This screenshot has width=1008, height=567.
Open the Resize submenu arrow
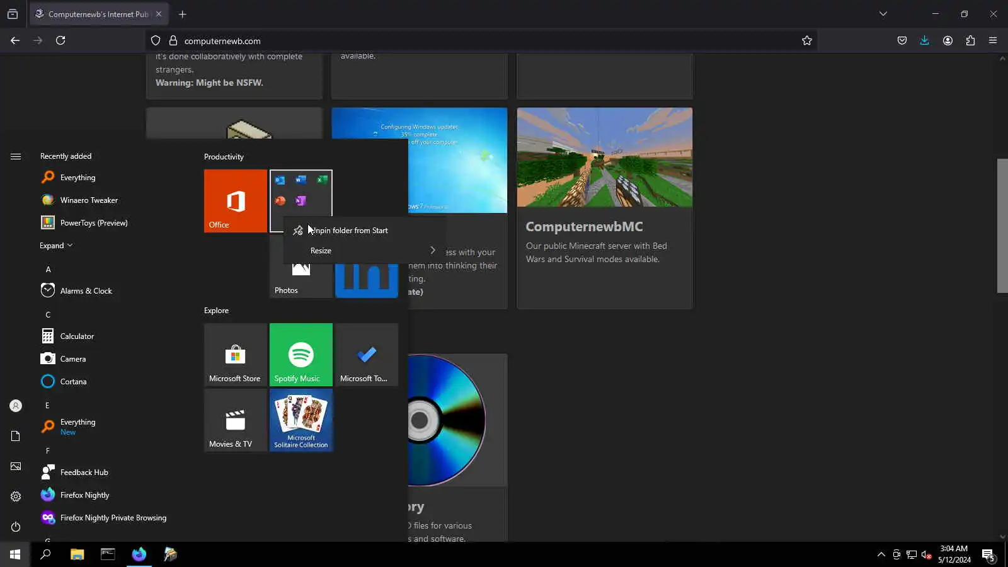coord(433,250)
